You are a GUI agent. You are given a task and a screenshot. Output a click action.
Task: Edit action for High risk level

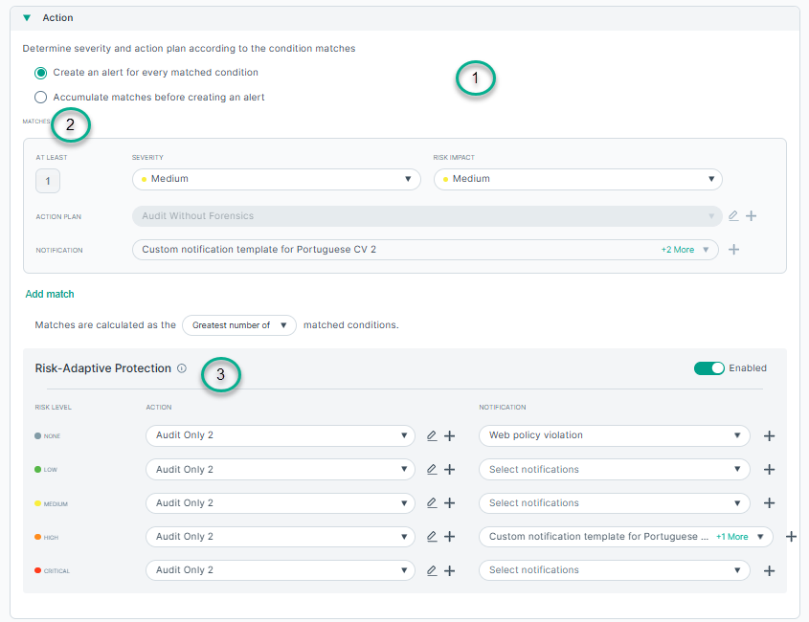pos(432,537)
